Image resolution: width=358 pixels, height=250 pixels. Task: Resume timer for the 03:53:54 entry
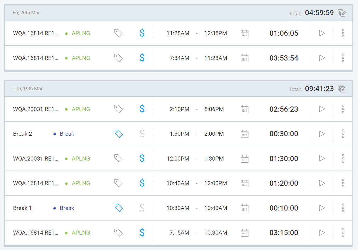(322, 58)
